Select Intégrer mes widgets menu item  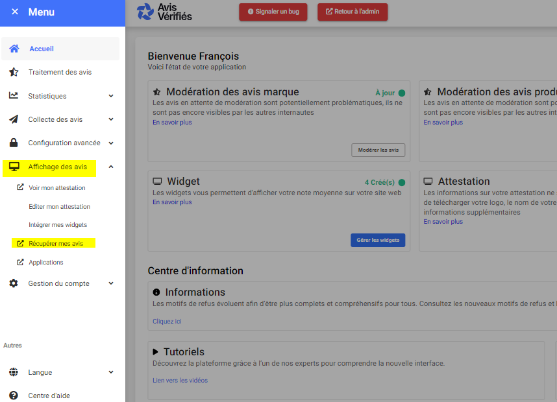coord(58,225)
